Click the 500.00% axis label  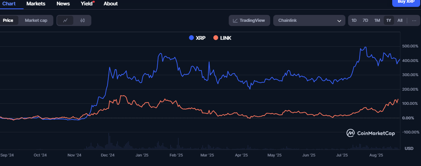coord(410,46)
